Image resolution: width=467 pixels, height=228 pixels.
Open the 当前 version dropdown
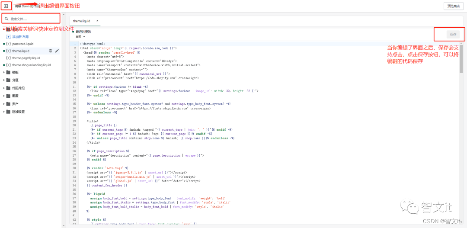pyautogui.click(x=80, y=37)
